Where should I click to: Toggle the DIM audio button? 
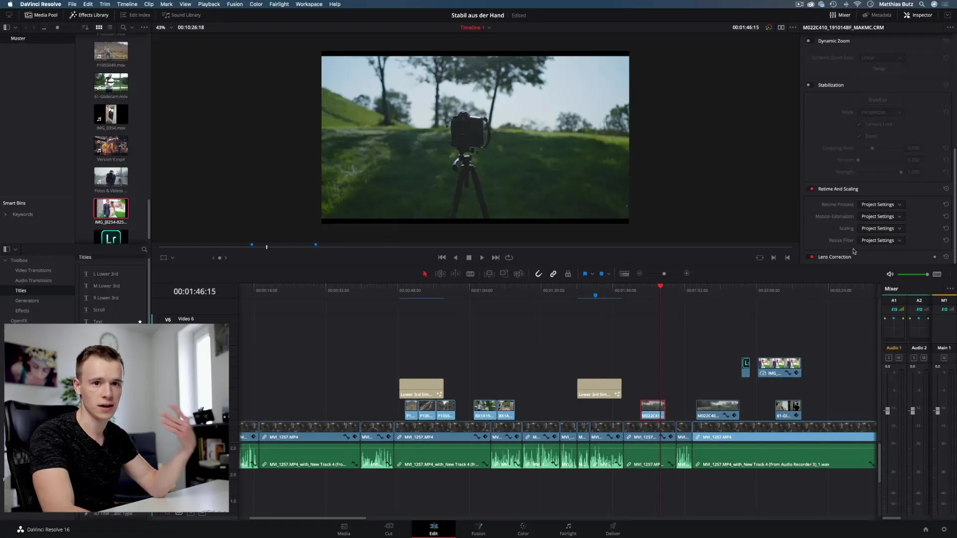[x=937, y=274]
